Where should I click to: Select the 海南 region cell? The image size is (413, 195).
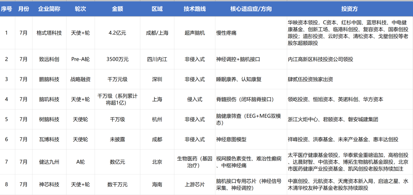click(157, 184)
